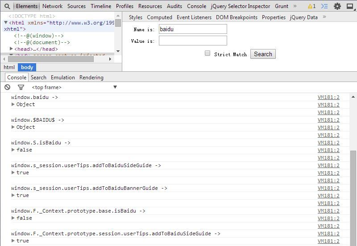Screen dimensions: 357x246
Task: Switch to drawer Console tab
Action: (x=17, y=77)
